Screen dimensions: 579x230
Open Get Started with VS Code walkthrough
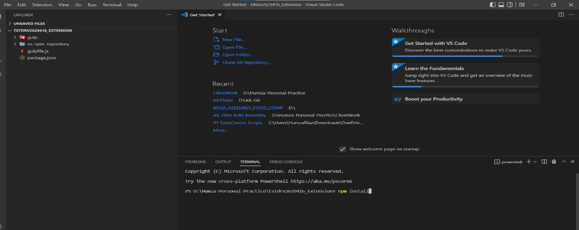pos(465,48)
